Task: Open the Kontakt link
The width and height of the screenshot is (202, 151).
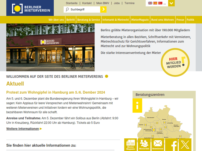Action: (x=87, y=3)
